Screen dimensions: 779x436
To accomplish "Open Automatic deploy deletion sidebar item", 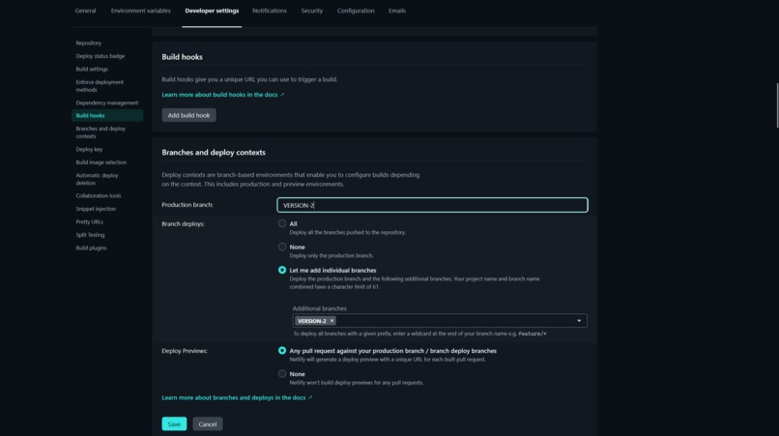I will [x=98, y=179].
